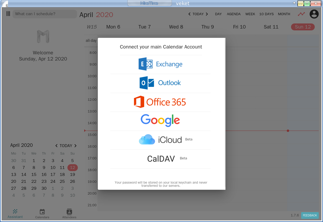Sign in with Google calendar

click(160, 121)
